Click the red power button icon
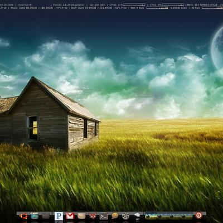The image size is (223, 223). tap(198, 216)
